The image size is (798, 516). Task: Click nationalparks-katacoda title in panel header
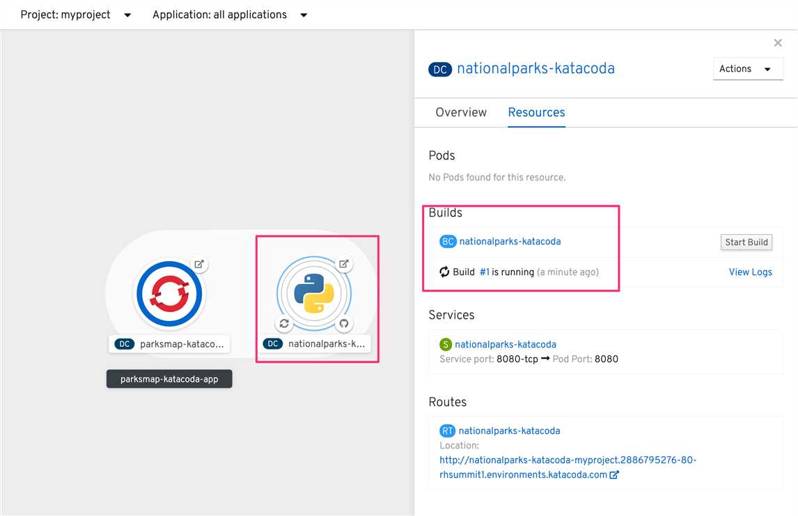pos(536,69)
